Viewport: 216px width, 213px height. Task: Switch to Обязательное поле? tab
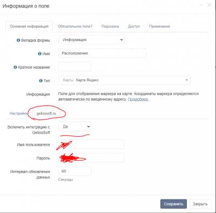(x=75, y=26)
